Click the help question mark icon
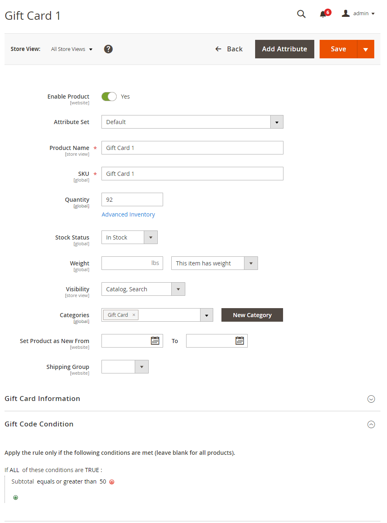387x523 pixels. click(108, 49)
